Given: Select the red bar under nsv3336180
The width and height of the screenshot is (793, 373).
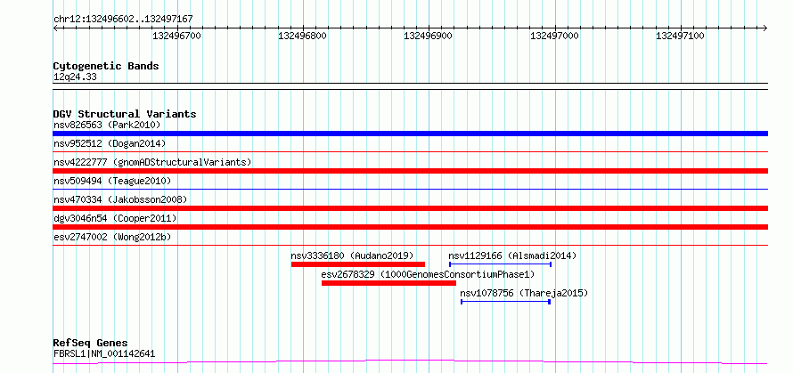Looking at the screenshot, I should pyautogui.click(x=358, y=264).
